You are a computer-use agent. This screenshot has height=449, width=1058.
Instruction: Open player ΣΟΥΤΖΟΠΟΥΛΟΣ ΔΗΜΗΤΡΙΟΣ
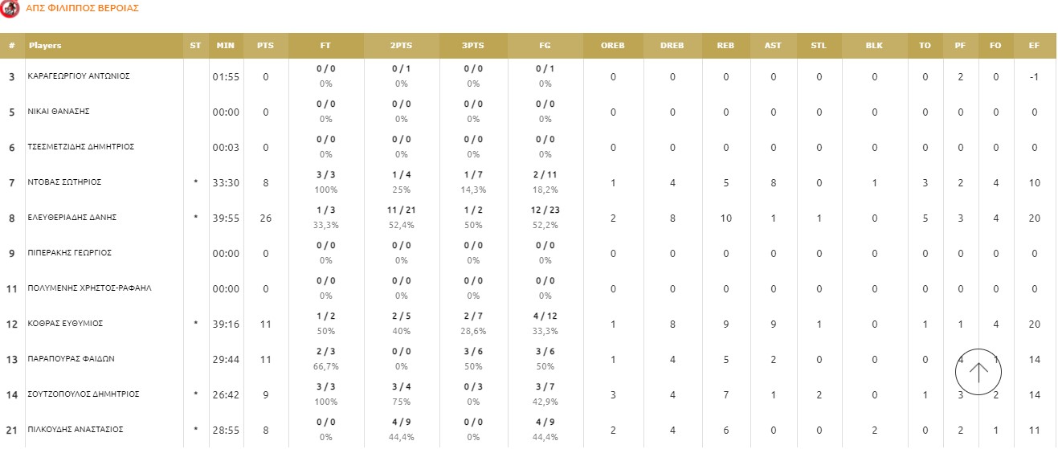(84, 394)
